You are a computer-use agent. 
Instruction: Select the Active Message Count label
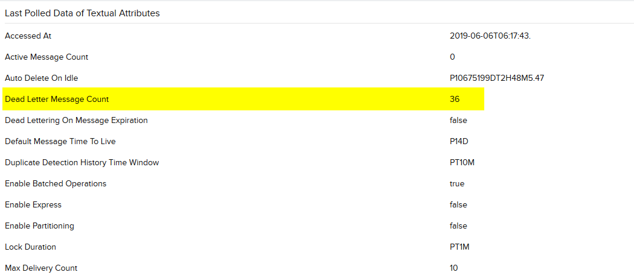[46, 57]
